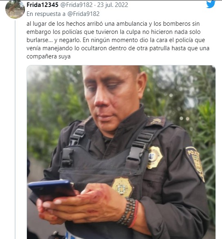Open the tweet permalink dated 23 jul. 2022
This screenshot has height=239, width=222.
pyautogui.click(x=113, y=5)
